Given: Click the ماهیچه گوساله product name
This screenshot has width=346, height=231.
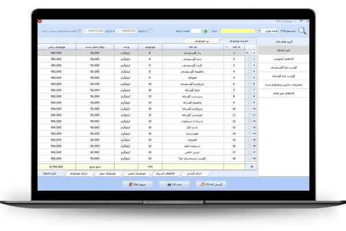Looking at the screenshot, I should 192,103.
